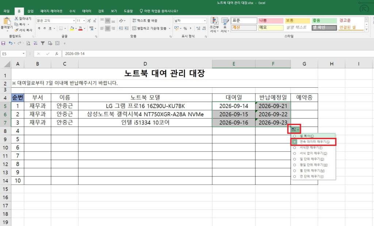Switch to the 삽입 (Insert) tab
Screen dimensions: 374x226
point(31,11)
